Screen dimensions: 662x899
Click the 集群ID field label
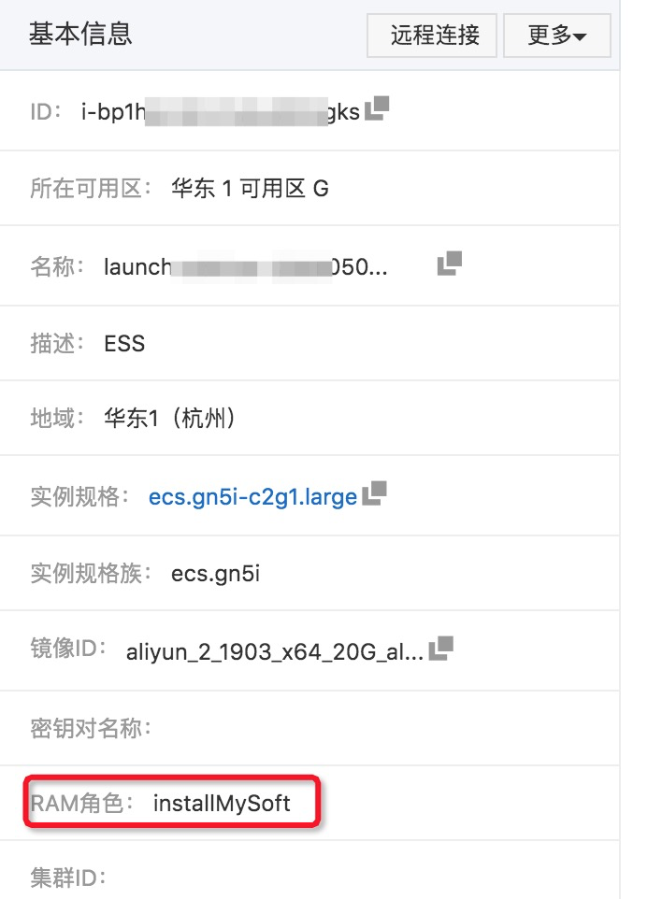click(68, 878)
